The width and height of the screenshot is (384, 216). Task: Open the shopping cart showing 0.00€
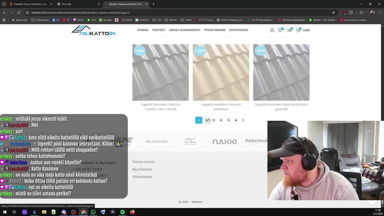click(303, 30)
